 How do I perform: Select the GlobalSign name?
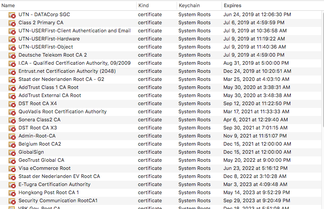(x=31, y=152)
